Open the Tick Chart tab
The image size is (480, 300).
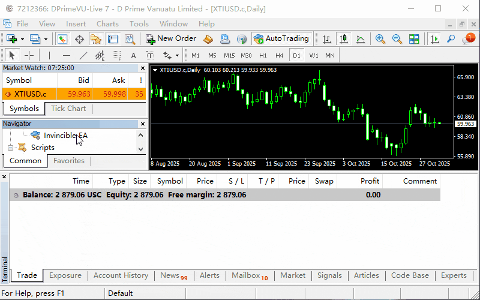click(68, 109)
